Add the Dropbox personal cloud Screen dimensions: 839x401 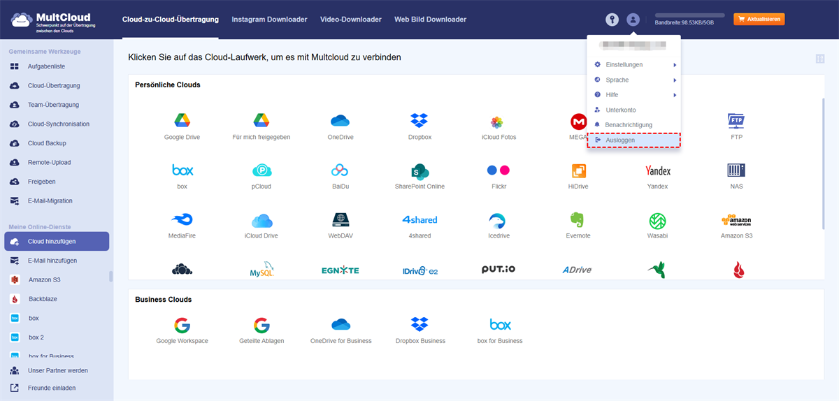click(419, 120)
